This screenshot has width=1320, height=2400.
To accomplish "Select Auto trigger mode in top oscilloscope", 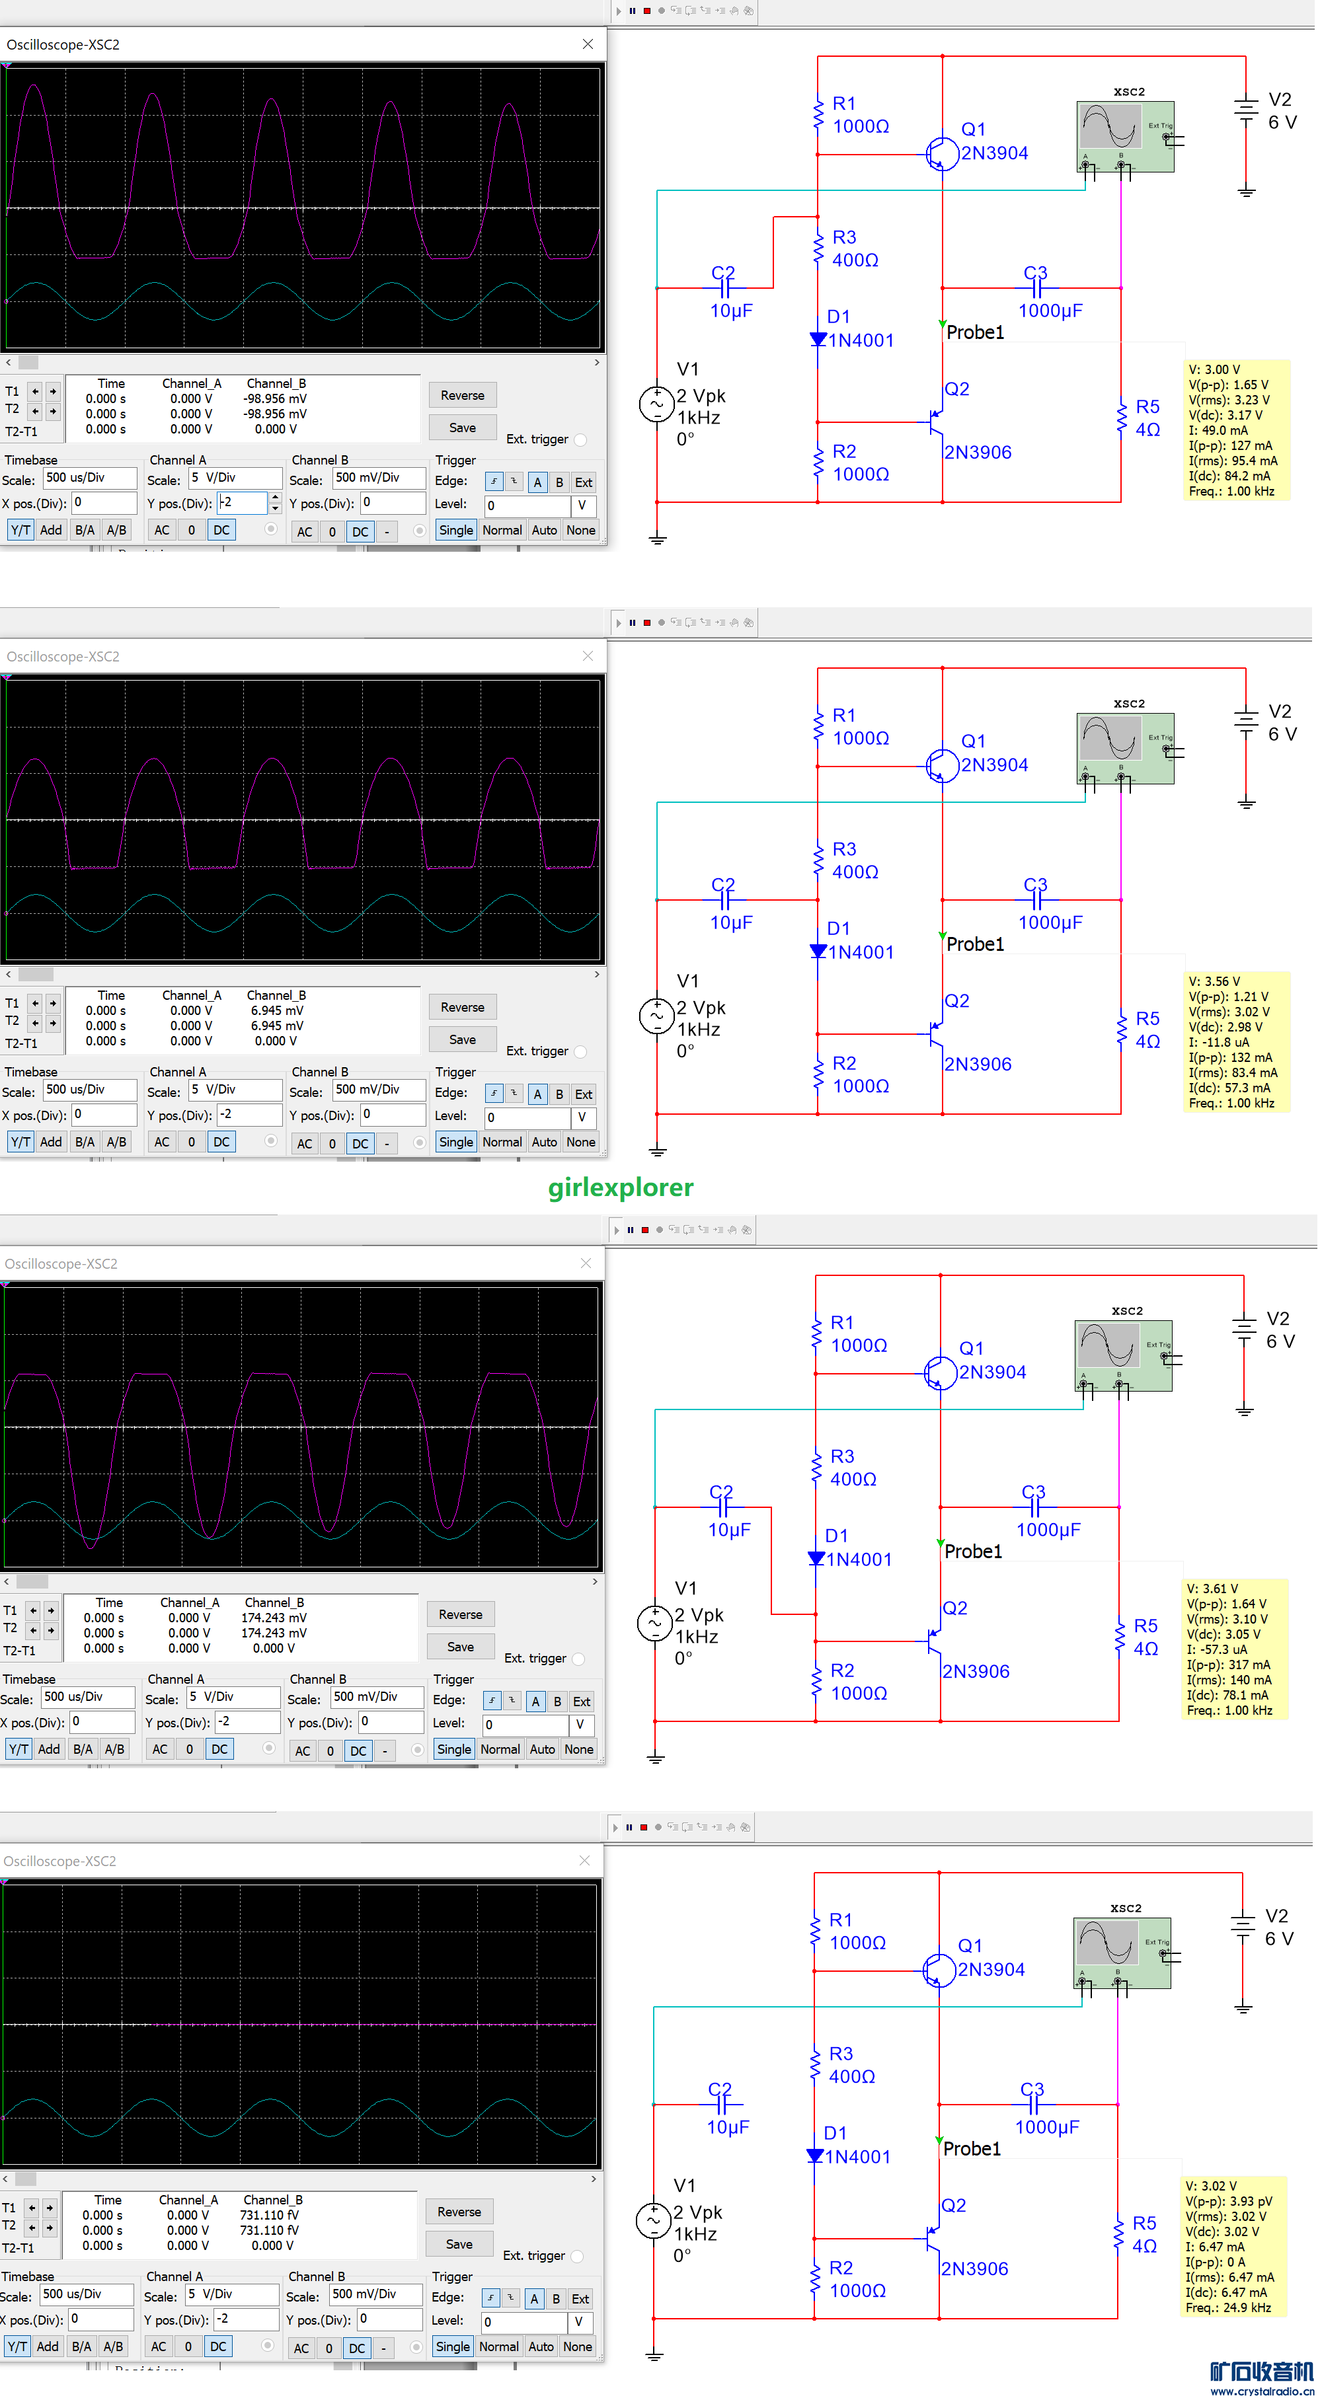I will coord(543,530).
